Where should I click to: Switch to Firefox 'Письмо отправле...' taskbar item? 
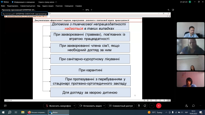(x=37, y=112)
